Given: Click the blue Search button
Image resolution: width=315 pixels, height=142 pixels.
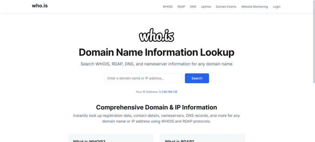Looking at the screenshot, I should [x=197, y=78].
